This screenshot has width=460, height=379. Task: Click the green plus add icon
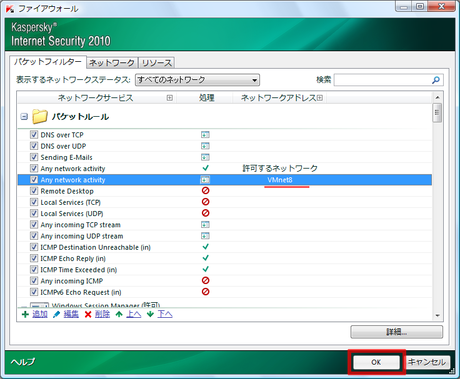pyautogui.click(x=25, y=314)
